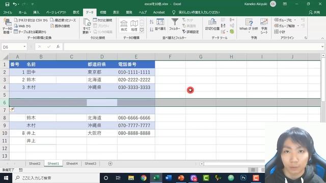Click the Windows taskbar search box

[x=56, y=178]
